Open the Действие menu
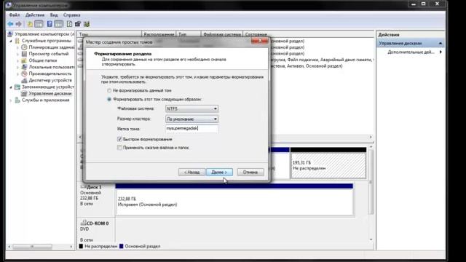This screenshot has width=466, height=262. click(35, 15)
